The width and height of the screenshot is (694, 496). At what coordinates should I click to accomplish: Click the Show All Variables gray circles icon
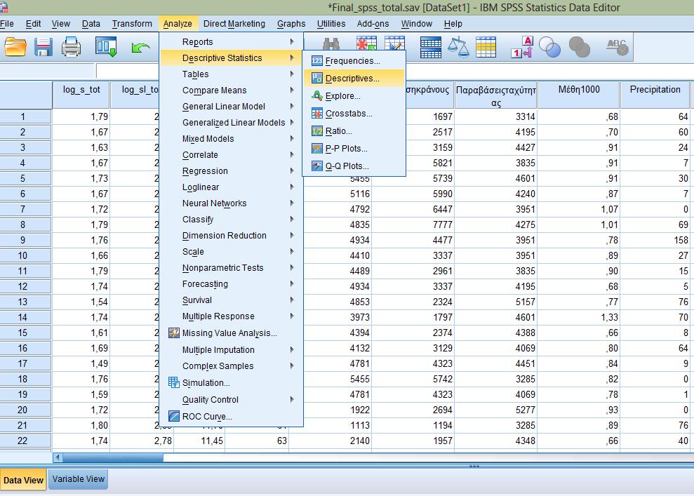pos(579,47)
